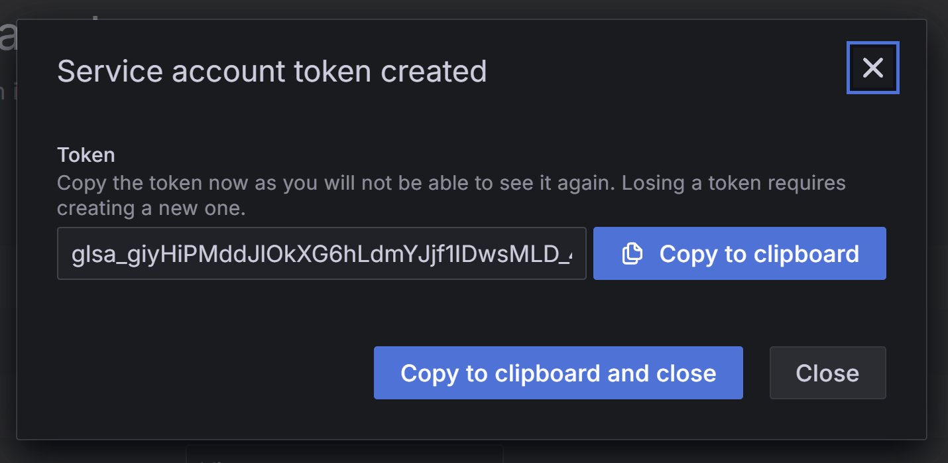
Task: Click the Service account token created heading
Action: tap(272, 71)
